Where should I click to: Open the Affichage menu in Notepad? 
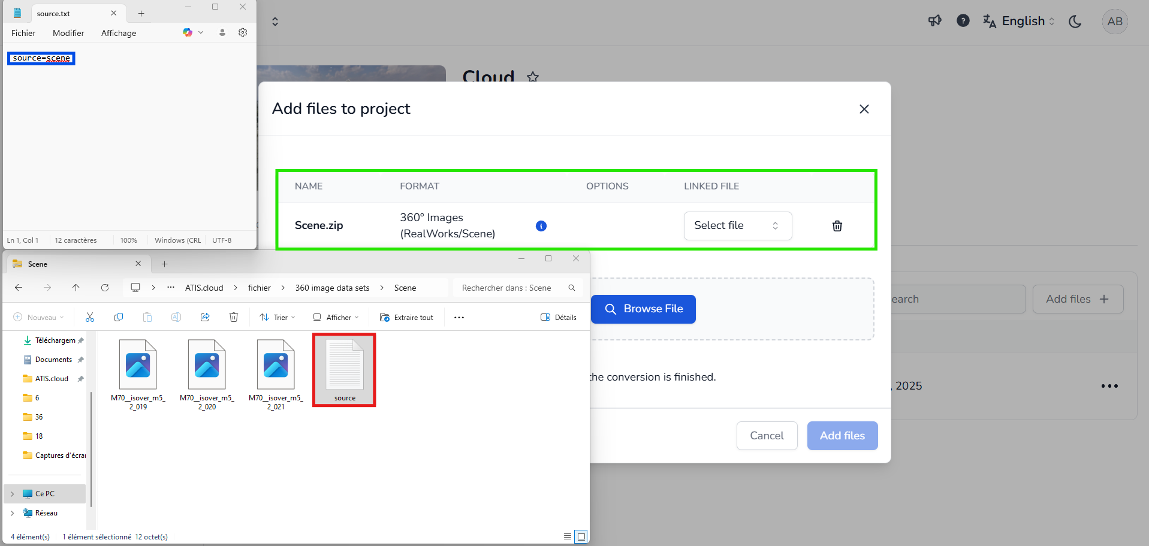click(119, 33)
